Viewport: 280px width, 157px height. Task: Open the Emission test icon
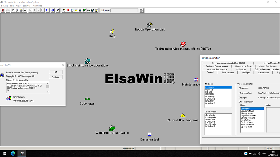[x=150, y=135]
